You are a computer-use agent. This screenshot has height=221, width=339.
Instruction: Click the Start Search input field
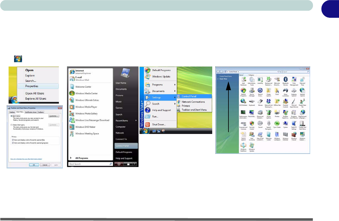pyautogui.click(x=90, y=164)
